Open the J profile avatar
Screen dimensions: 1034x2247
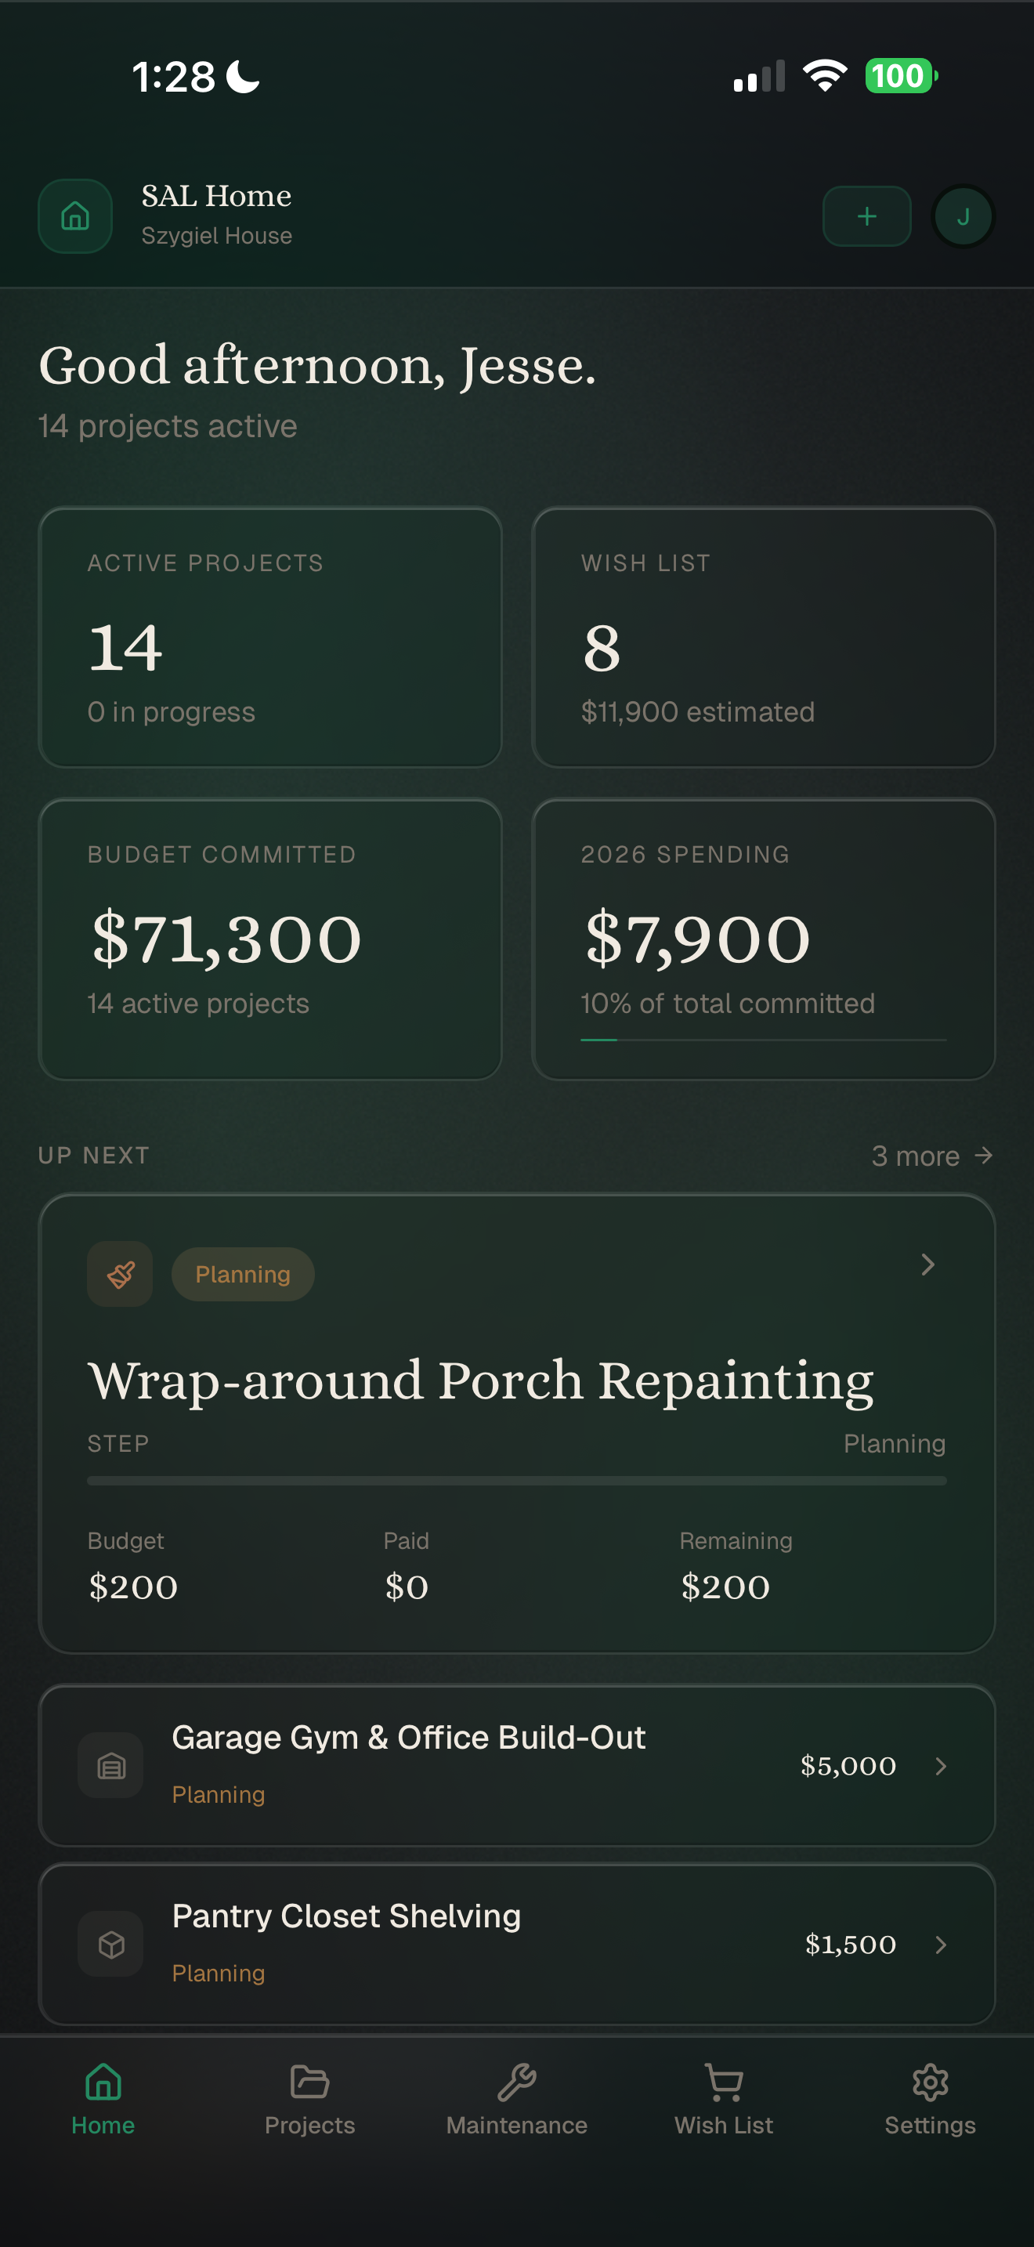tap(963, 216)
